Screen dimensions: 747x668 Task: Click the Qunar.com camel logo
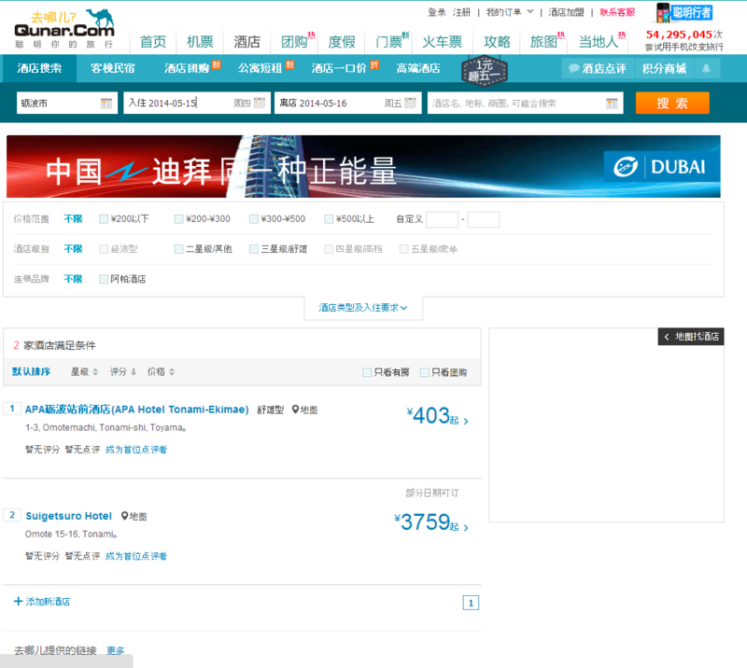click(x=64, y=29)
